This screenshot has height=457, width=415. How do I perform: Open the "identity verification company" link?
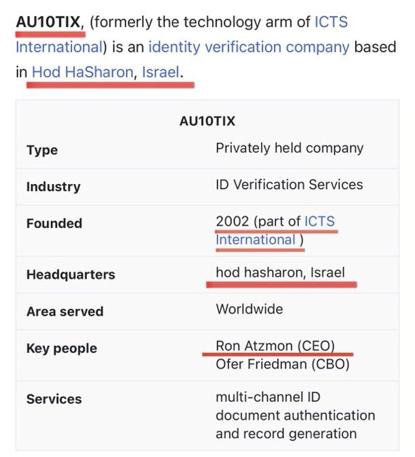click(249, 48)
